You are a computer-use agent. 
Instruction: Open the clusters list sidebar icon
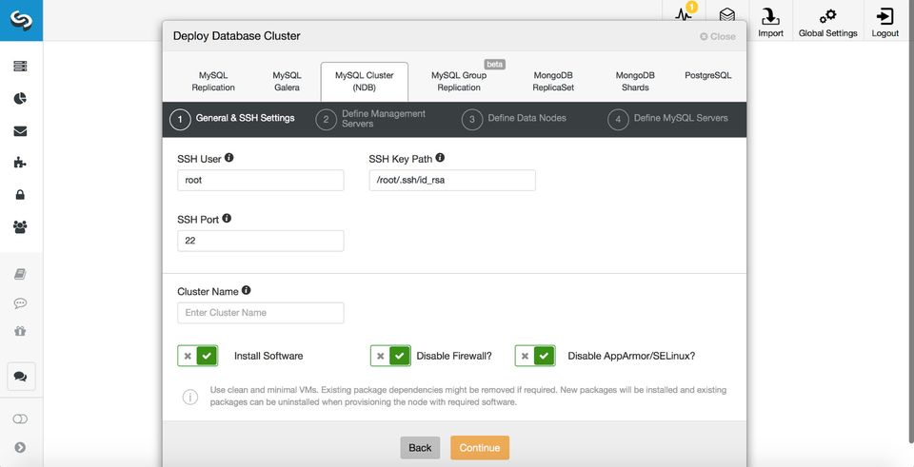[20, 67]
